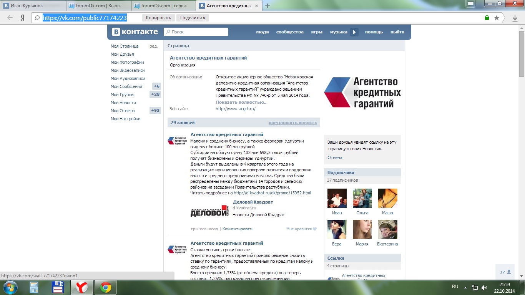
Task: Open помощь in VK top menu
Action: point(374,32)
